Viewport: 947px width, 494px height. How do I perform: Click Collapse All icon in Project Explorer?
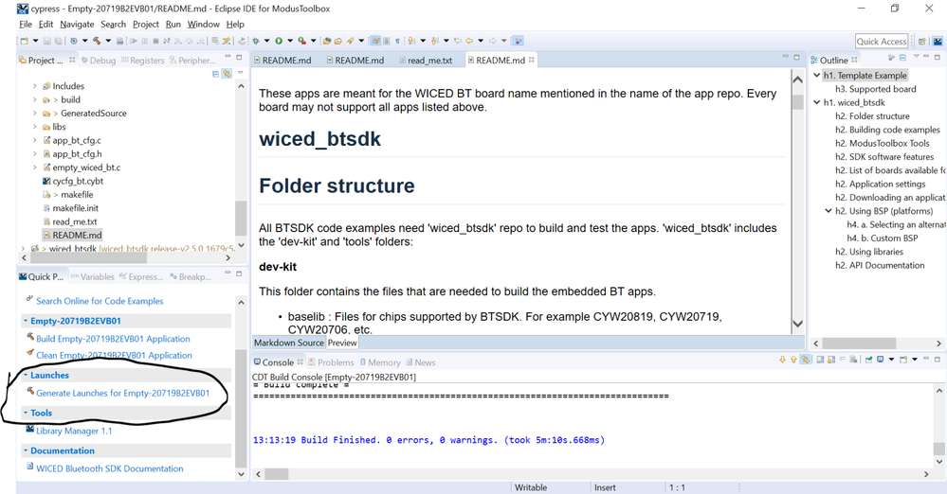[x=215, y=74]
